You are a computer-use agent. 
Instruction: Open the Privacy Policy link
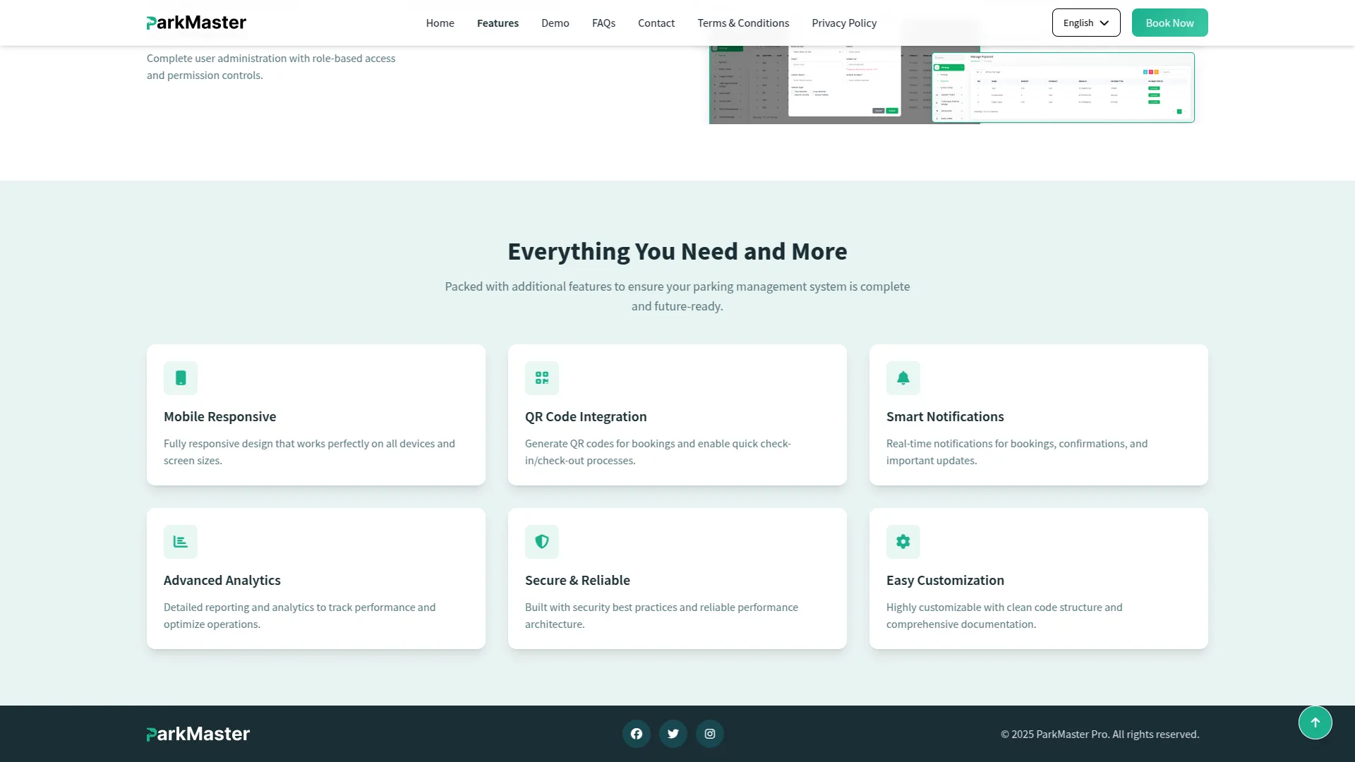tap(844, 23)
